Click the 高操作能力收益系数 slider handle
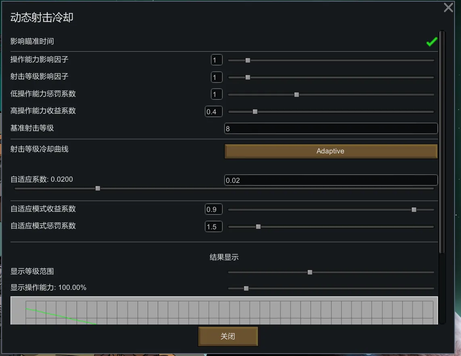The width and height of the screenshot is (461, 356). (255, 112)
